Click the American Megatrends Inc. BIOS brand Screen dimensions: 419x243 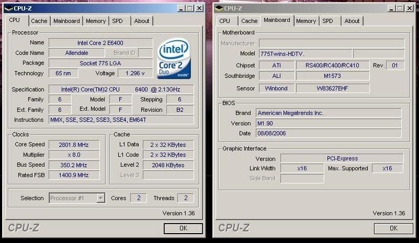(328, 113)
